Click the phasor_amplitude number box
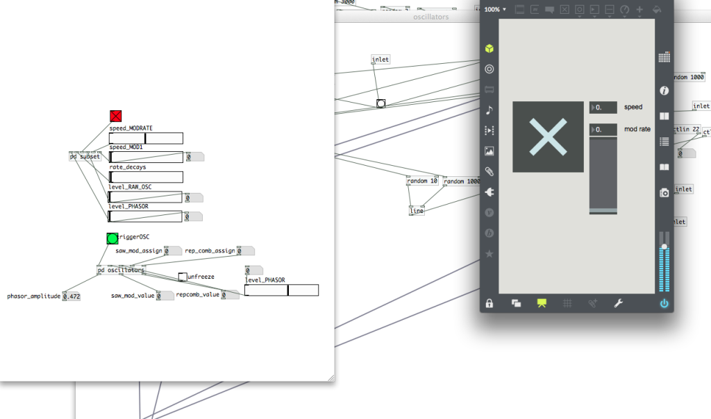Image resolution: width=711 pixels, height=419 pixels. point(72,296)
